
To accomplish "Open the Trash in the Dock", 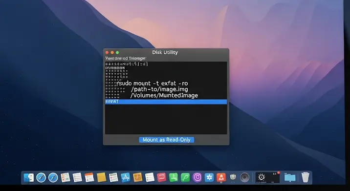I will pos(305,177).
